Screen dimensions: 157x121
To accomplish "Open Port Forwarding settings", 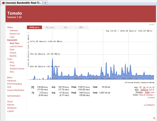I will (14, 84).
